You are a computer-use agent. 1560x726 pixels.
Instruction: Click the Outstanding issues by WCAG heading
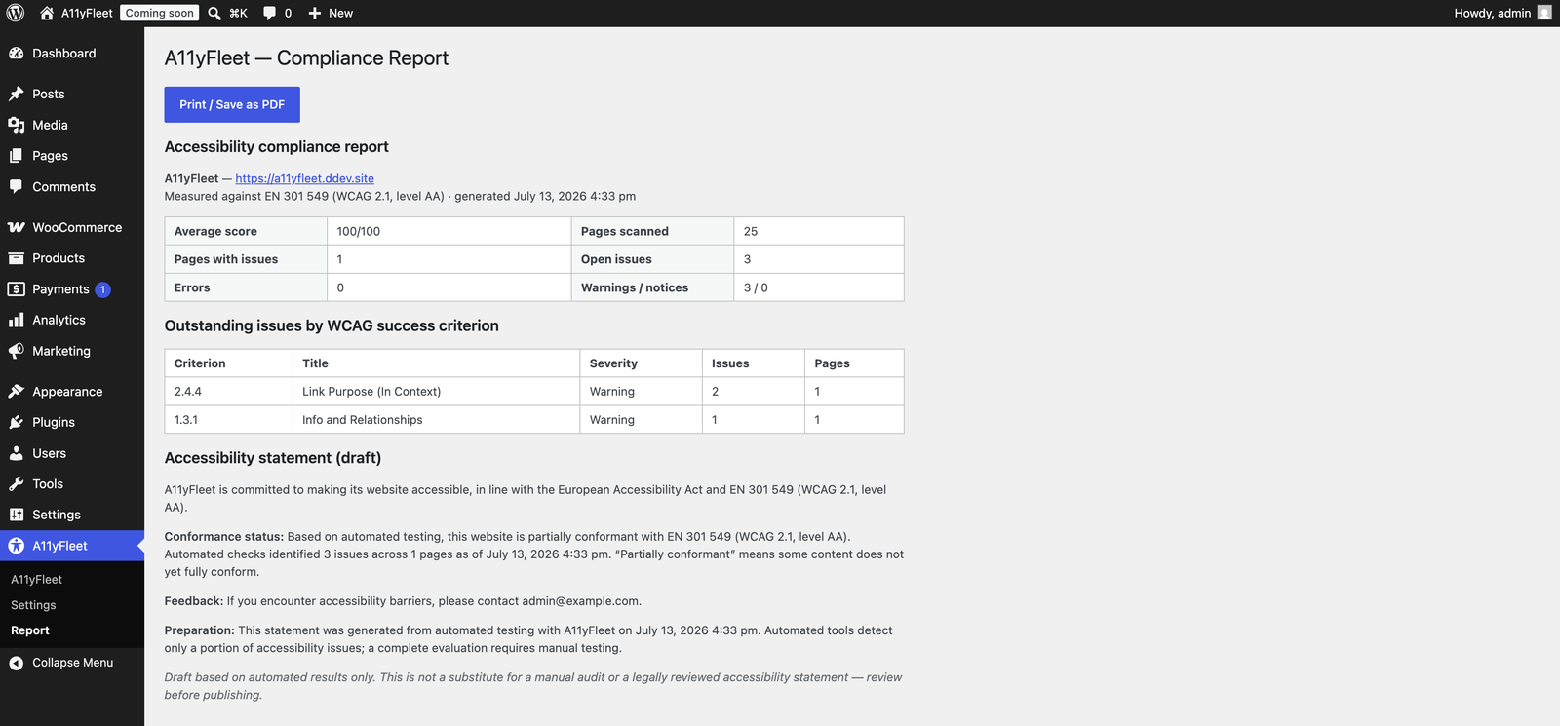tap(331, 326)
